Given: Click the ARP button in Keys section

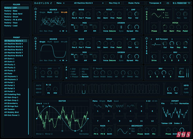Looking at the screenshot, I should click(186, 89).
